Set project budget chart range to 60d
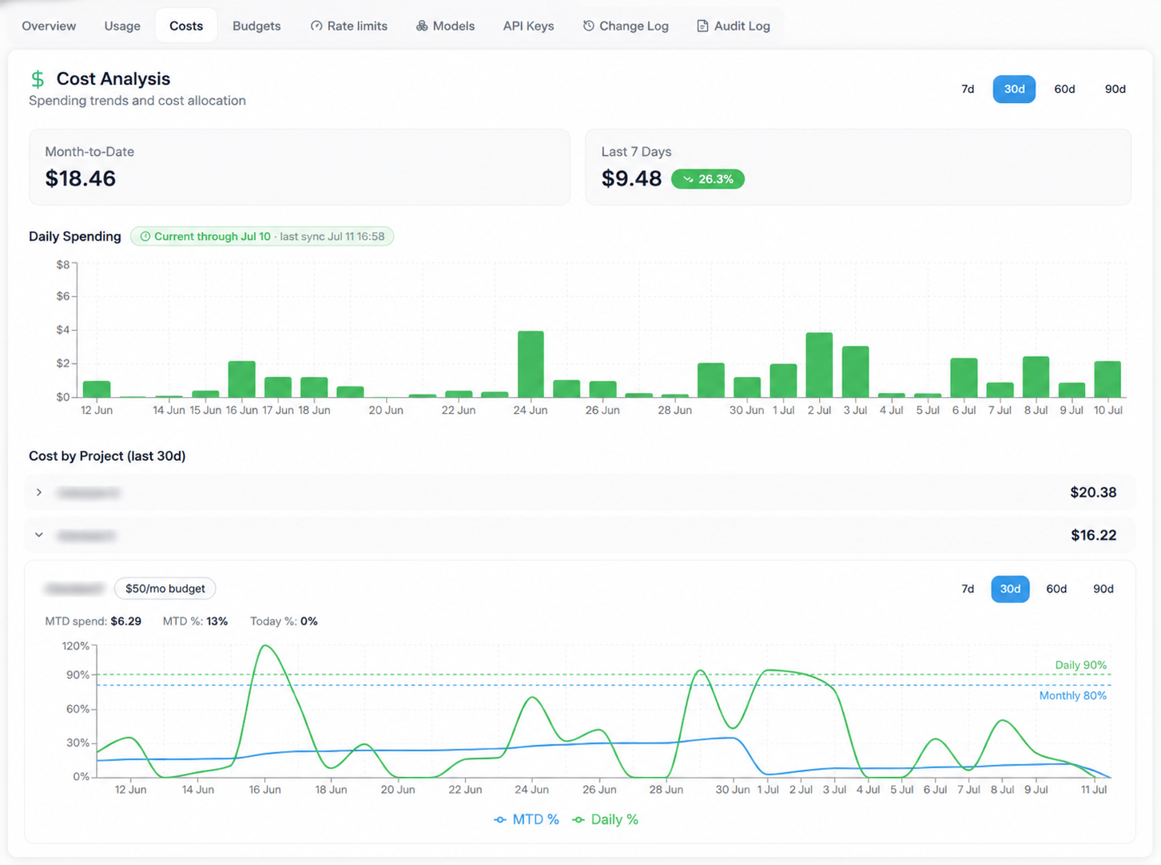This screenshot has width=1161, height=865. pos(1056,589)
